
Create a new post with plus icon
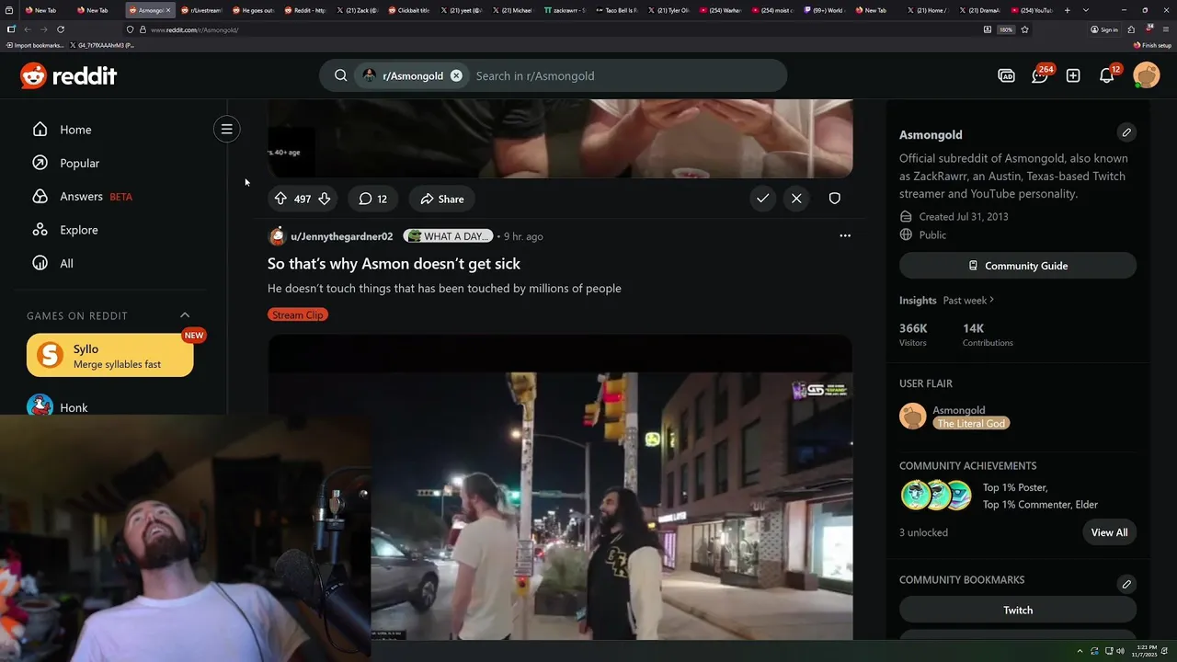click(x=1073, y=75)
